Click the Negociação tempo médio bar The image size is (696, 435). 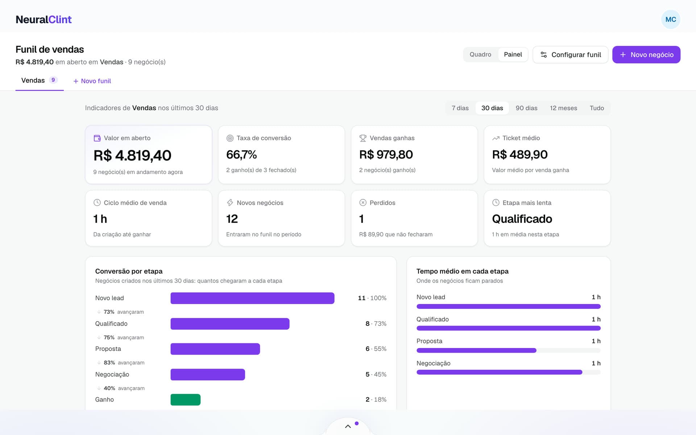(x=509, y=372)
